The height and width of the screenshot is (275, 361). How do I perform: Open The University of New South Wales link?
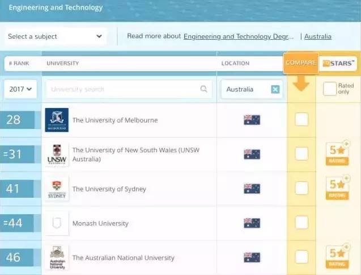(x=136, y=155)
